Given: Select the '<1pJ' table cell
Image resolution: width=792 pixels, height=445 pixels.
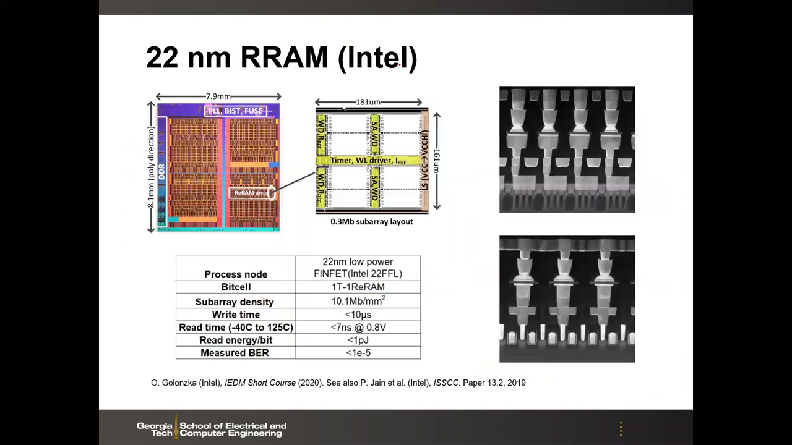Looking at the screenshot, I should click(x=358, y=340).
